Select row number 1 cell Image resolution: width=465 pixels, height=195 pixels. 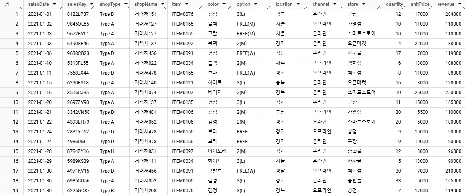point(12,14)
